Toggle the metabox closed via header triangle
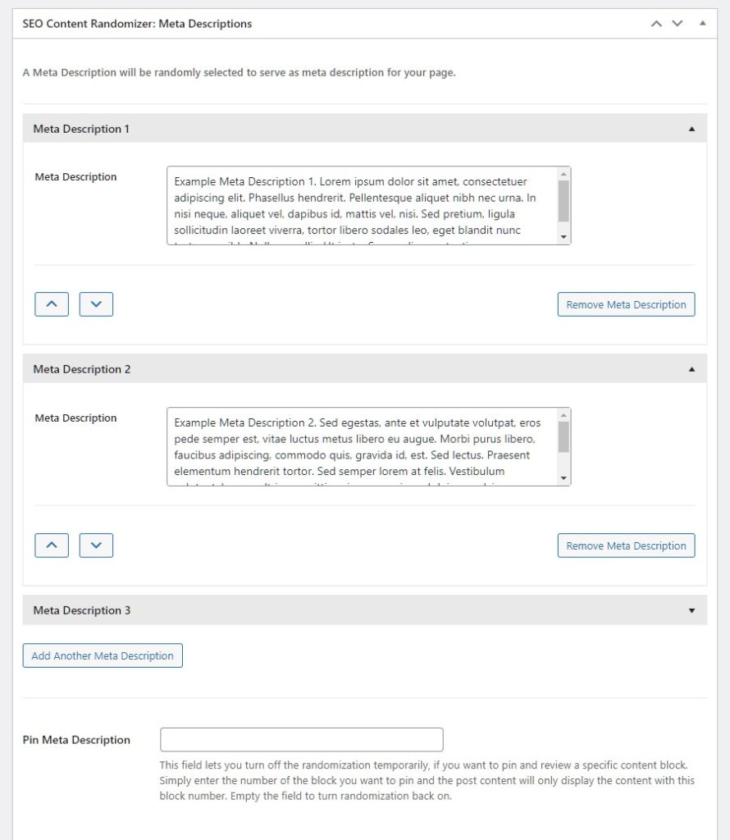Viewport: 730px width, 840px height. 701,24
